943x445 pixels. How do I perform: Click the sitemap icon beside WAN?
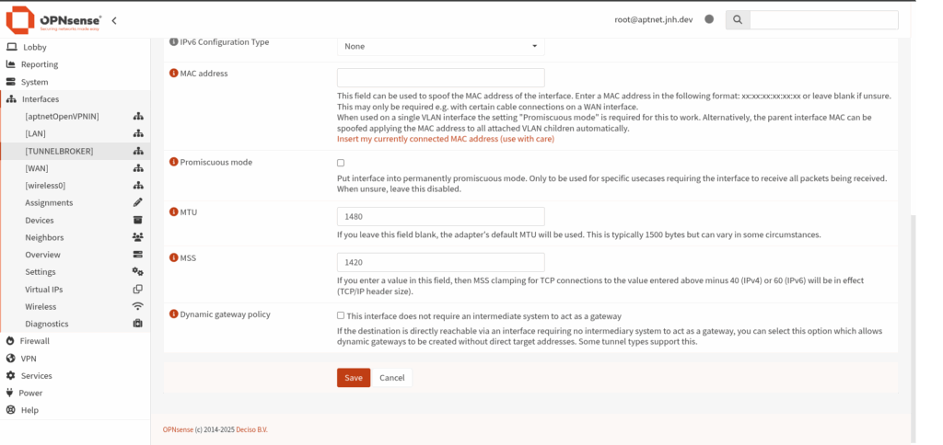(138, 168)
